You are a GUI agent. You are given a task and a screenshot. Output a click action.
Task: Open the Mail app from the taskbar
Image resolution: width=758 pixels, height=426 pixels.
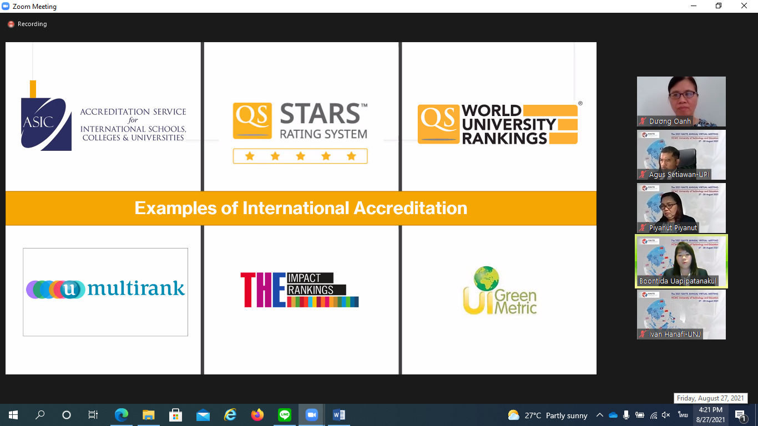[x=203, y=415]
